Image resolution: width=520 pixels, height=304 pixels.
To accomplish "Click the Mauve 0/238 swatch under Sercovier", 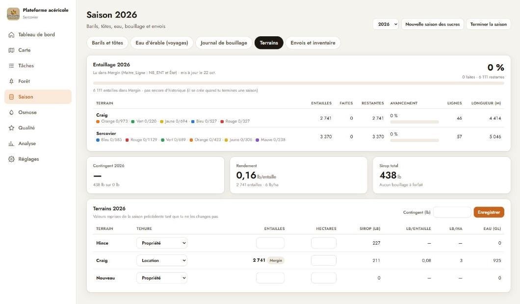I will tap(258, 140).
